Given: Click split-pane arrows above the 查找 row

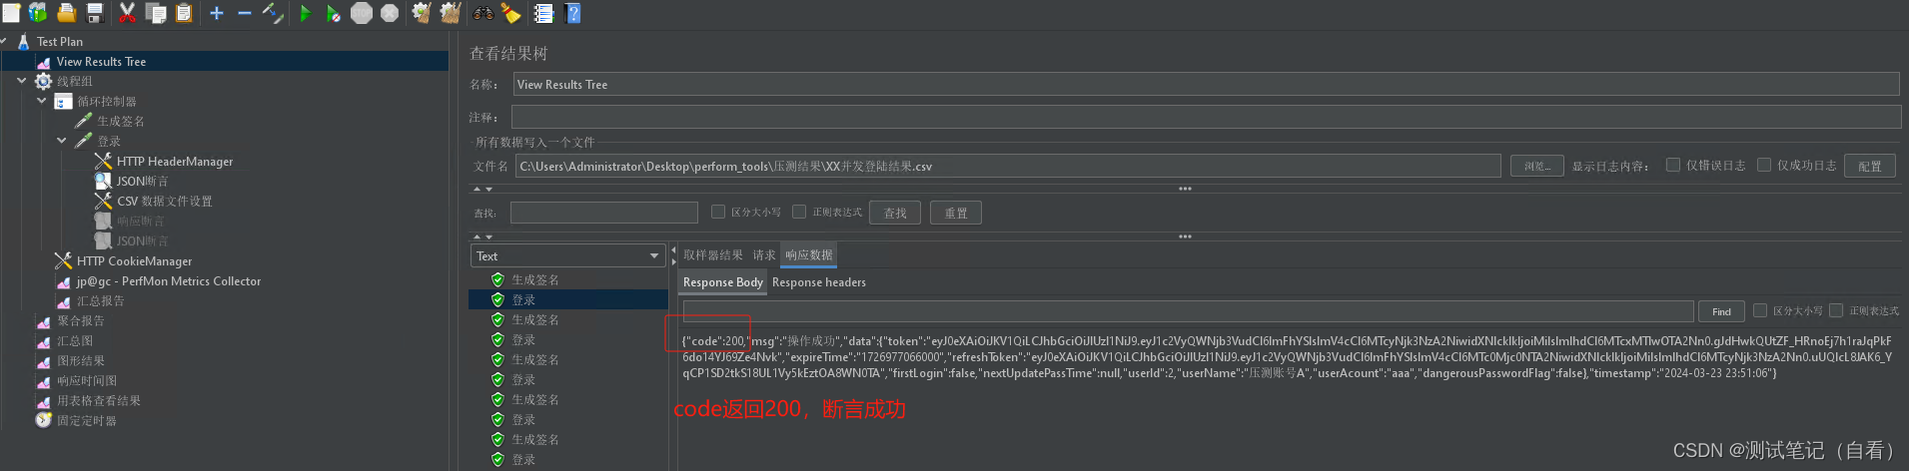Looking at the screenshot, I should pos(482,189).
